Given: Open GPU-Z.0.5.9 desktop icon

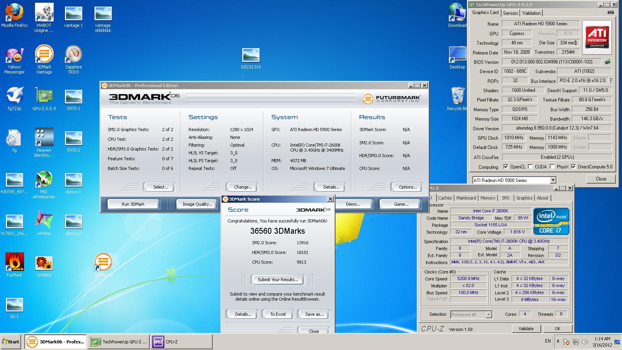Looking at the screenshot, I should tap(44, 99).
